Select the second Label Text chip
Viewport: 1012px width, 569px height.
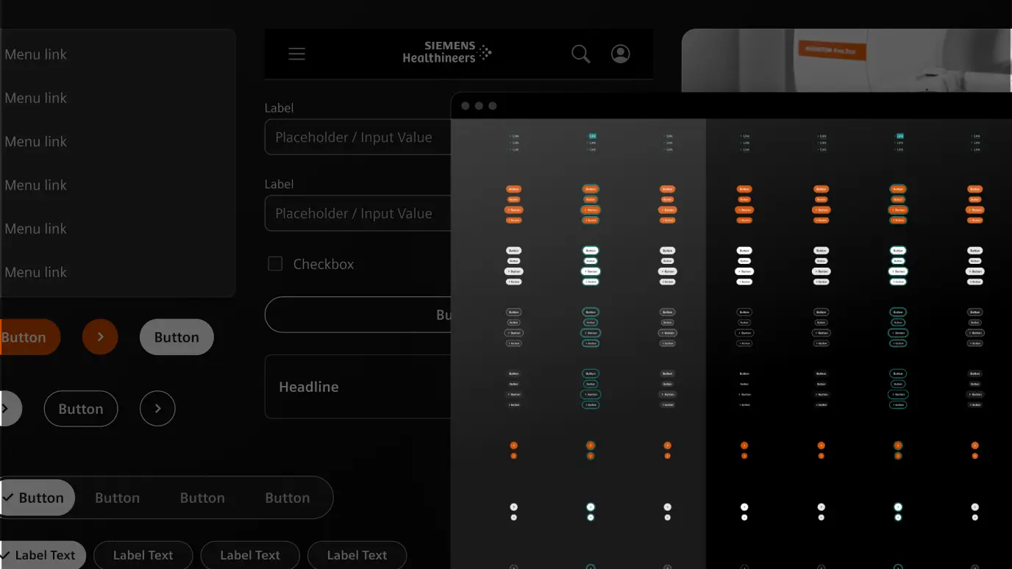143,555
